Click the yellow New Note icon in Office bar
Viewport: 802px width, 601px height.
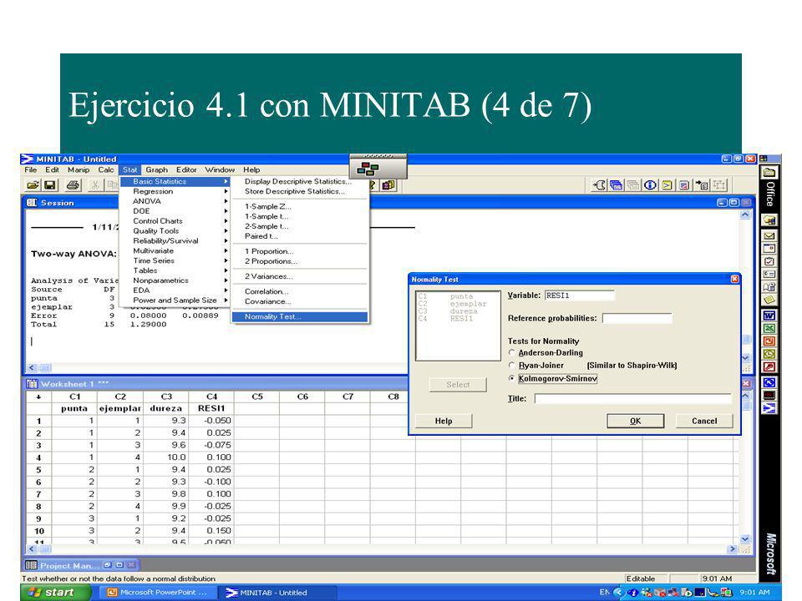coord(769,300)
